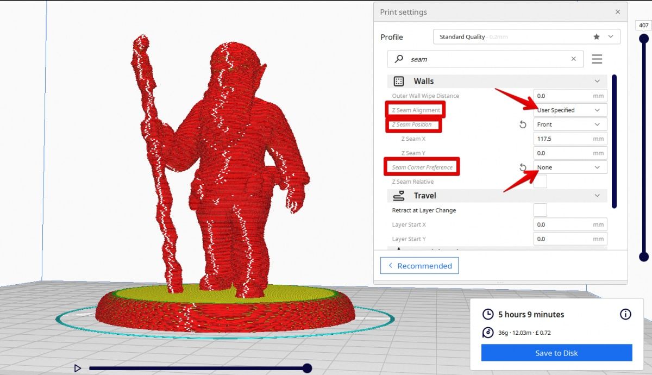The height and width of the screenshot is (375, 652).
Task: Enable the Z Seam Relative checkbox
Action: 540,181
